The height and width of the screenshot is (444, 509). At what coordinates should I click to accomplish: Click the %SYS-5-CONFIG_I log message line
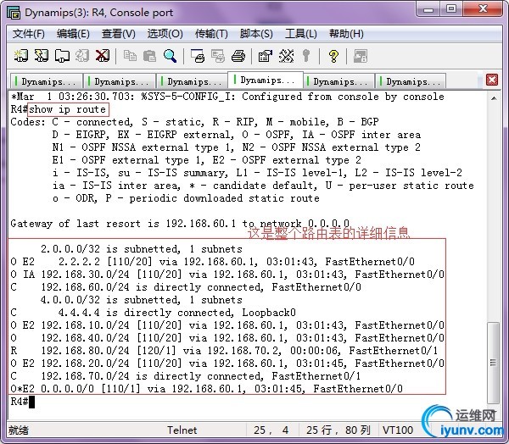tap(227, 97)
